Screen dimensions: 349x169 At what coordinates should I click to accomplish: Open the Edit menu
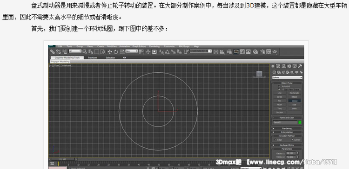[x=60, y=46]
